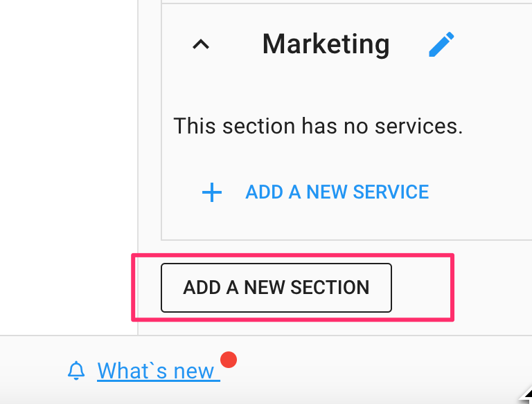This screenshot has height=404, width=532.
Task: Click the notification bell icon
Action: click(x=76, y=371)
